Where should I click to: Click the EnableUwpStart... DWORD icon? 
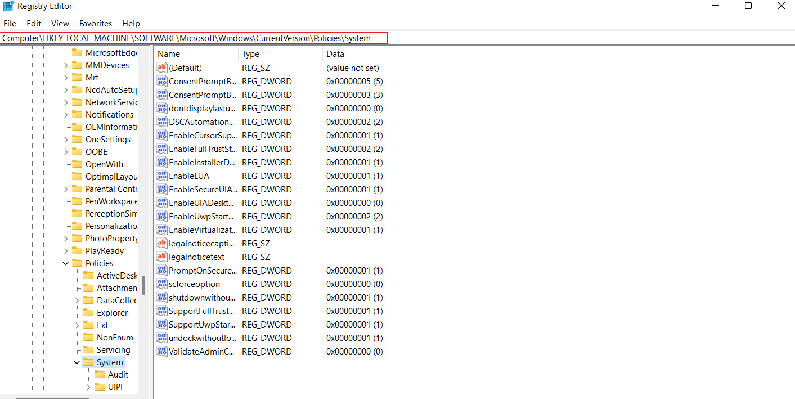click(x=162, y=216)
